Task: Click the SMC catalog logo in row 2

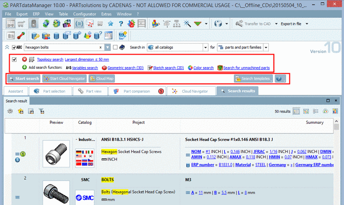Action: coord(85,198)
